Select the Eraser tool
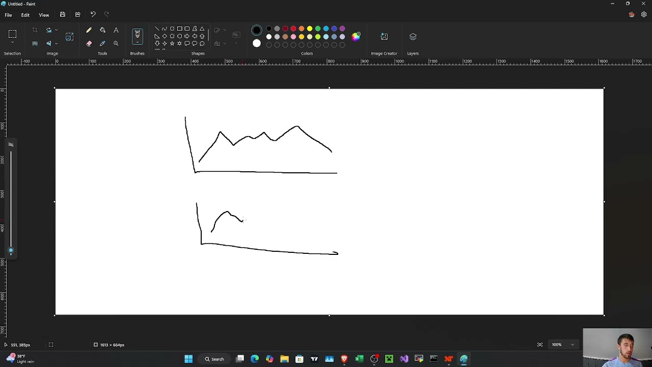 [x=89, y=44]
